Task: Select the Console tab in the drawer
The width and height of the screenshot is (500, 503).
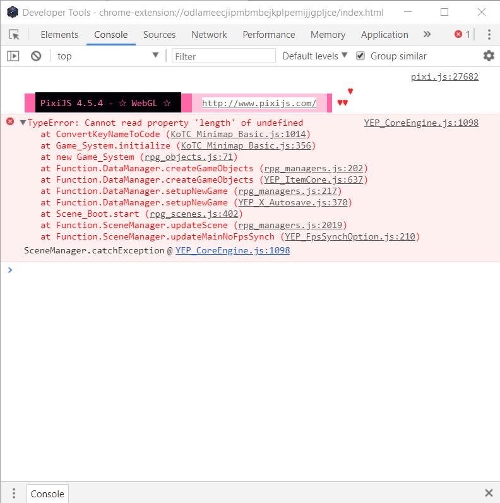Action: coord(47,494)
